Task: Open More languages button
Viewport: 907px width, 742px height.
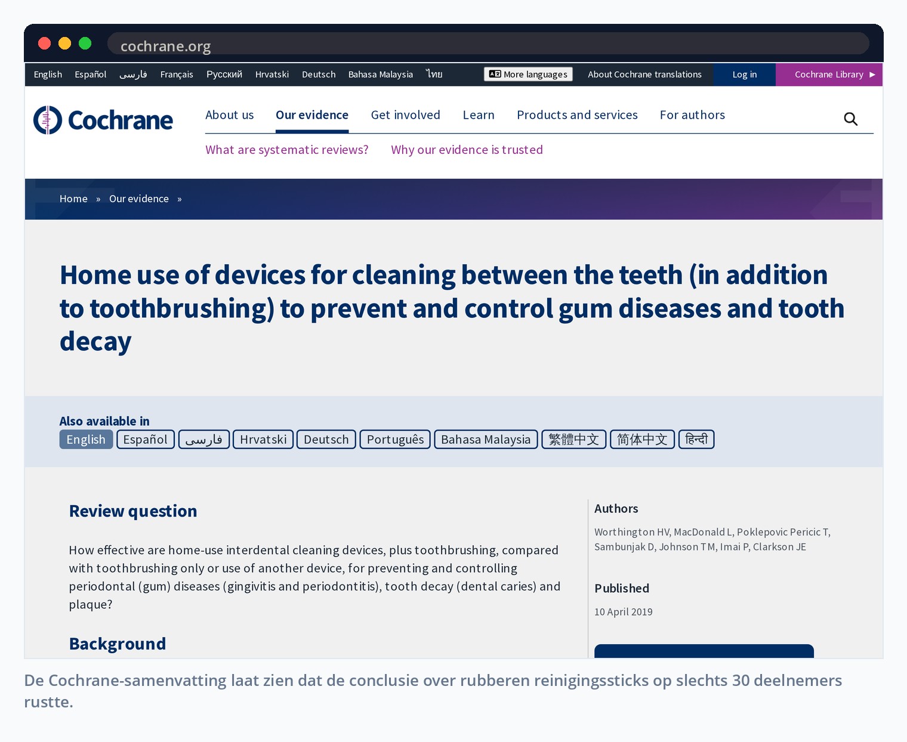Action: tap(528, 74)
